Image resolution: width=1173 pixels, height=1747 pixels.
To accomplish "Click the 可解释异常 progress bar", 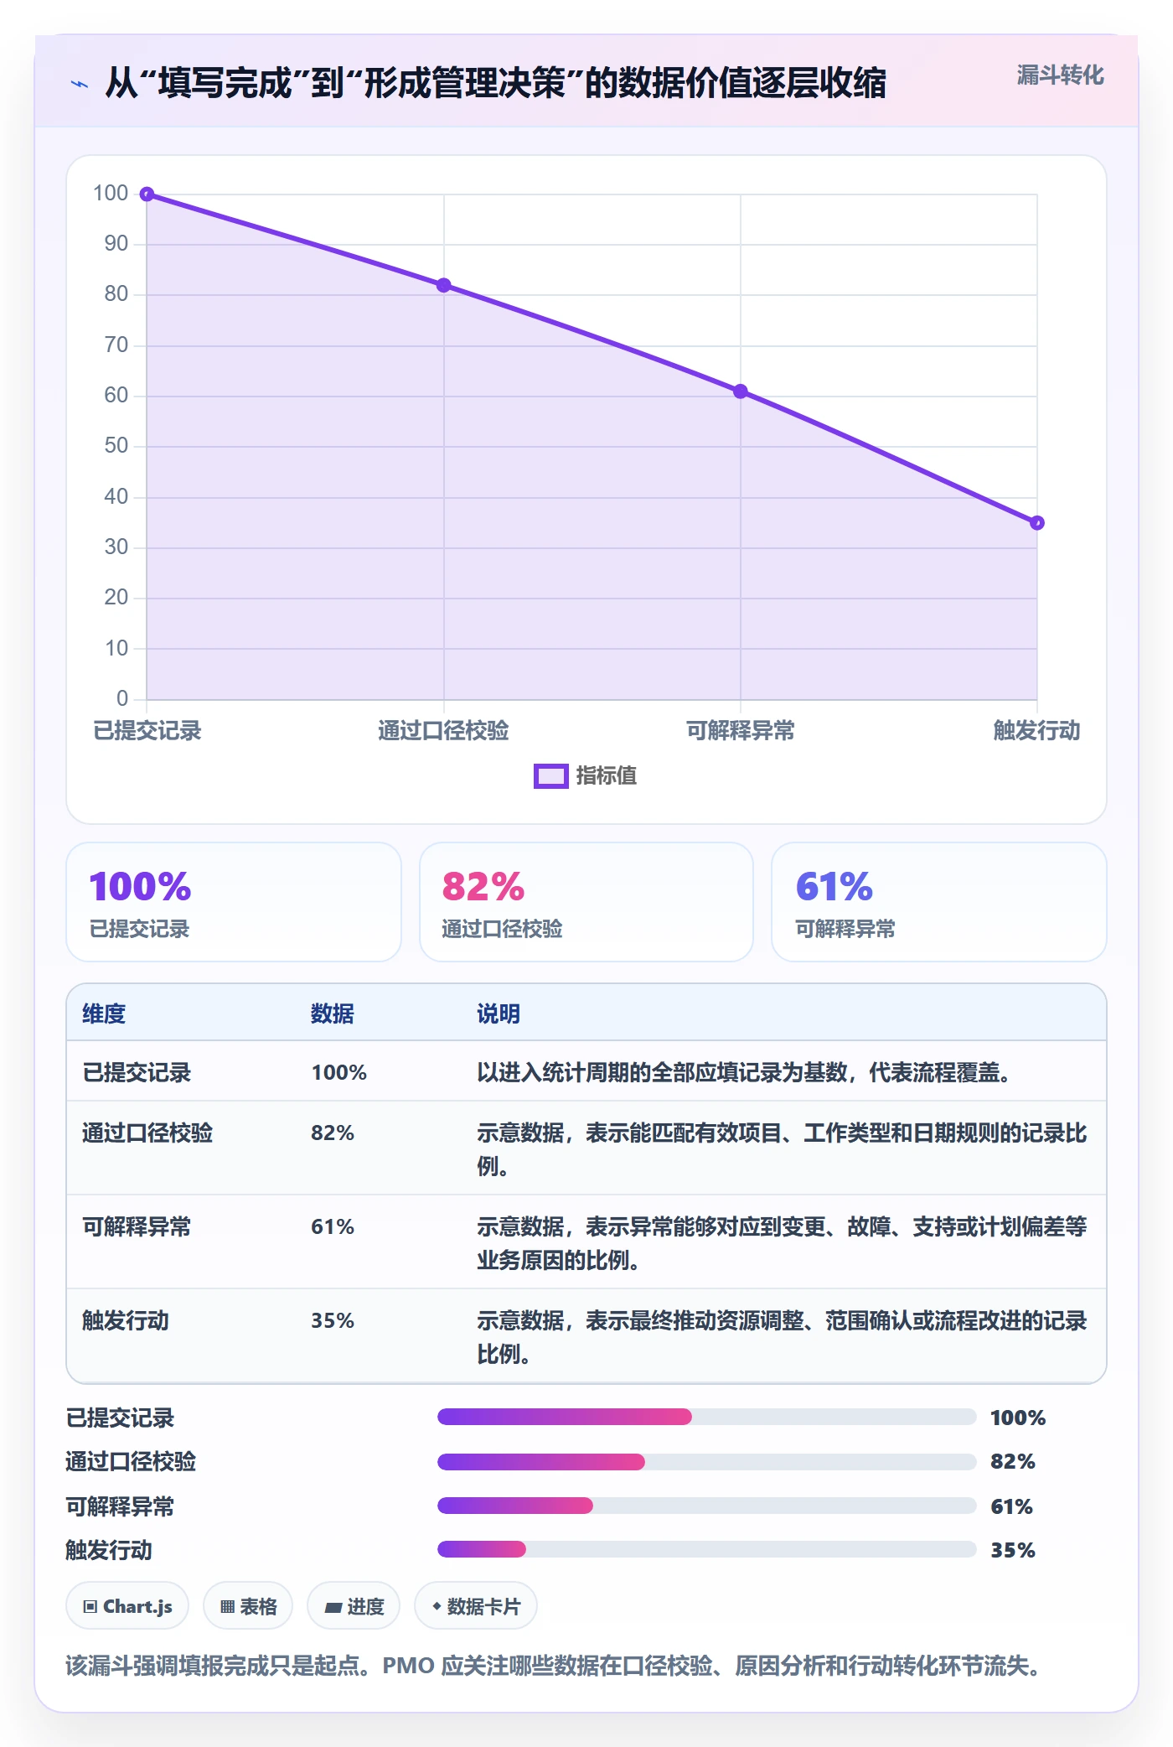I will pyautogui.click(x=707, y=1506).
